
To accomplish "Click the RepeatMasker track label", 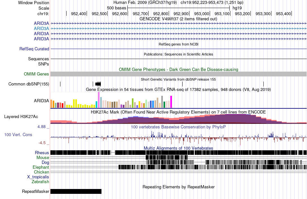I will (x=36, y=192).
